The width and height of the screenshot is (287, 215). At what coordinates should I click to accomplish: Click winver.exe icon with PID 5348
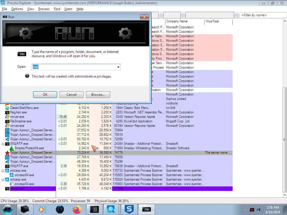[x=7, y=117]
